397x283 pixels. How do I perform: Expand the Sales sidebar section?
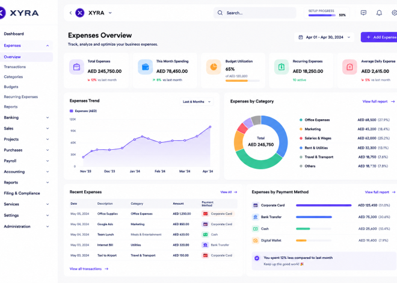click(x=48, y=128)
